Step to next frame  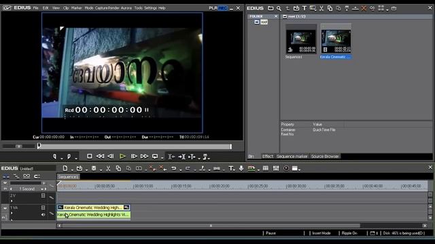tap(134, 157)
